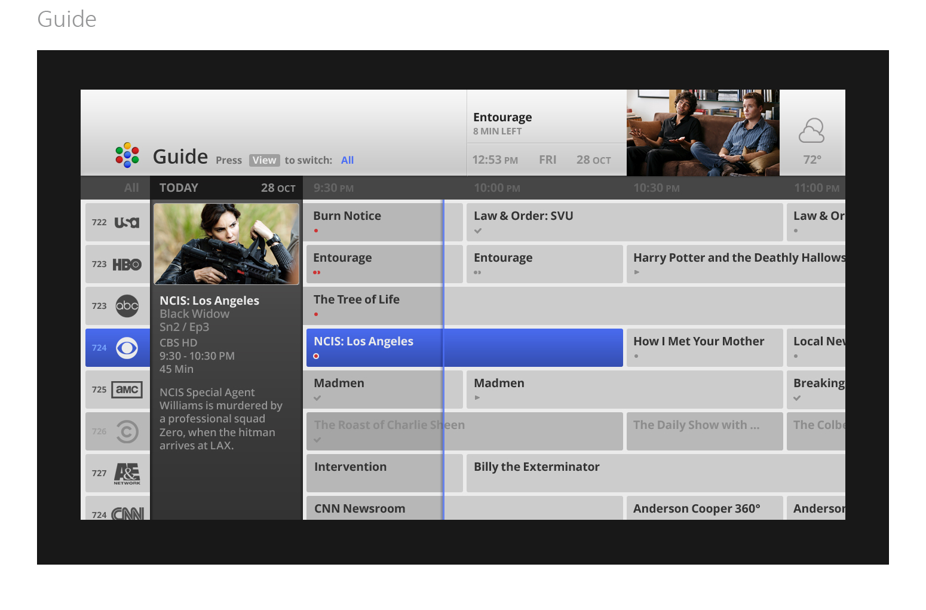Viewport: 926px width, 610px height.
Task: Select the USA network logo
Action: pyautogui.click(x=127, y=222)
